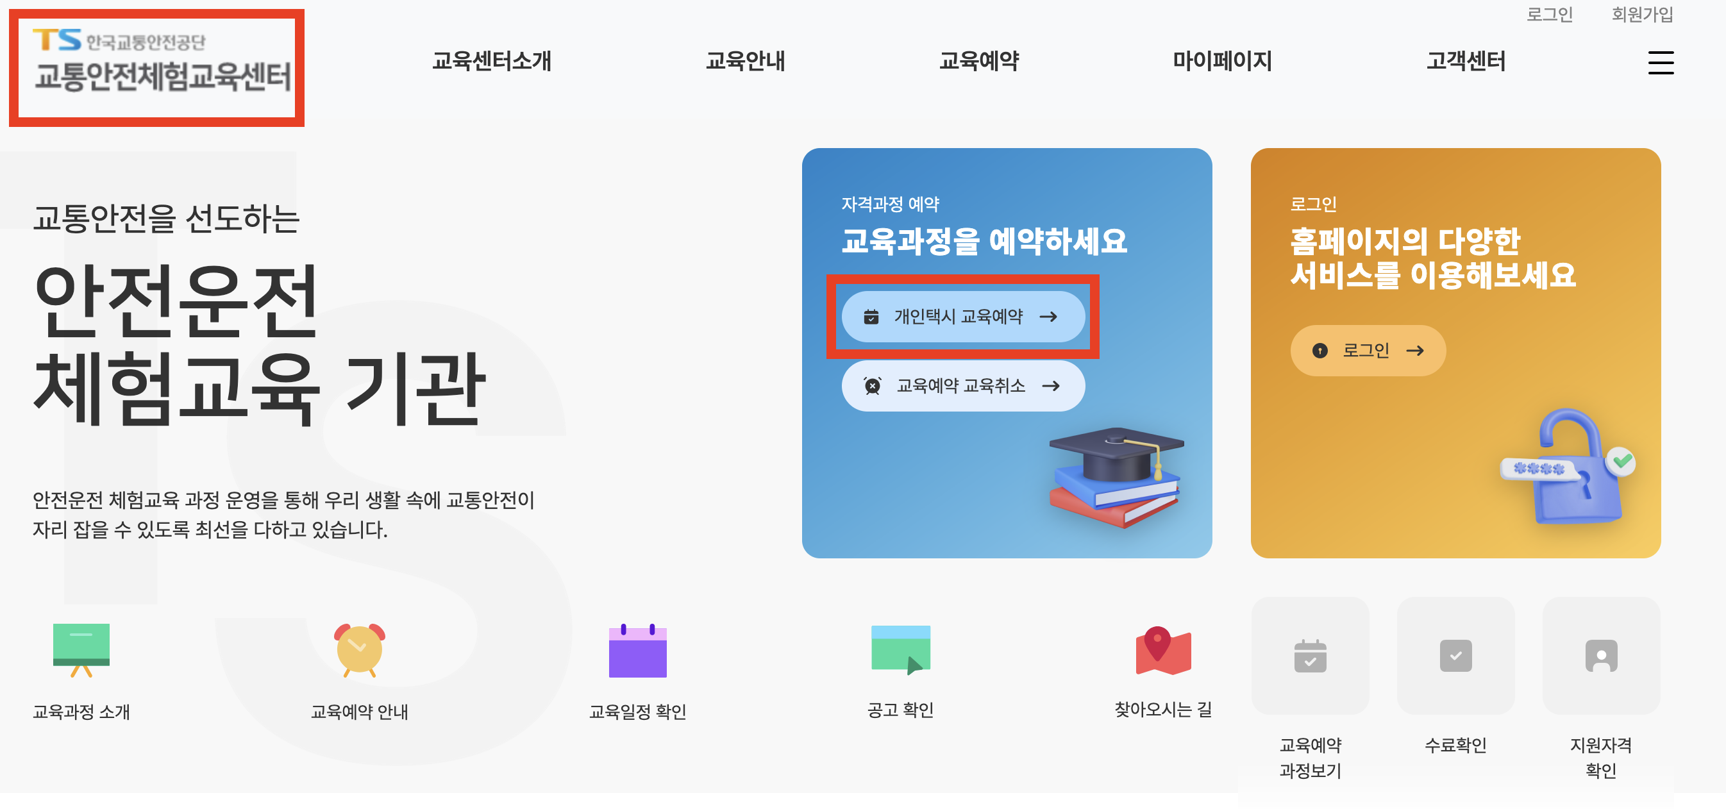Select the 수료확인 checkmark tile
Image resolution: width=1726 pixels, height=809 pixels.
point(1455,655)
